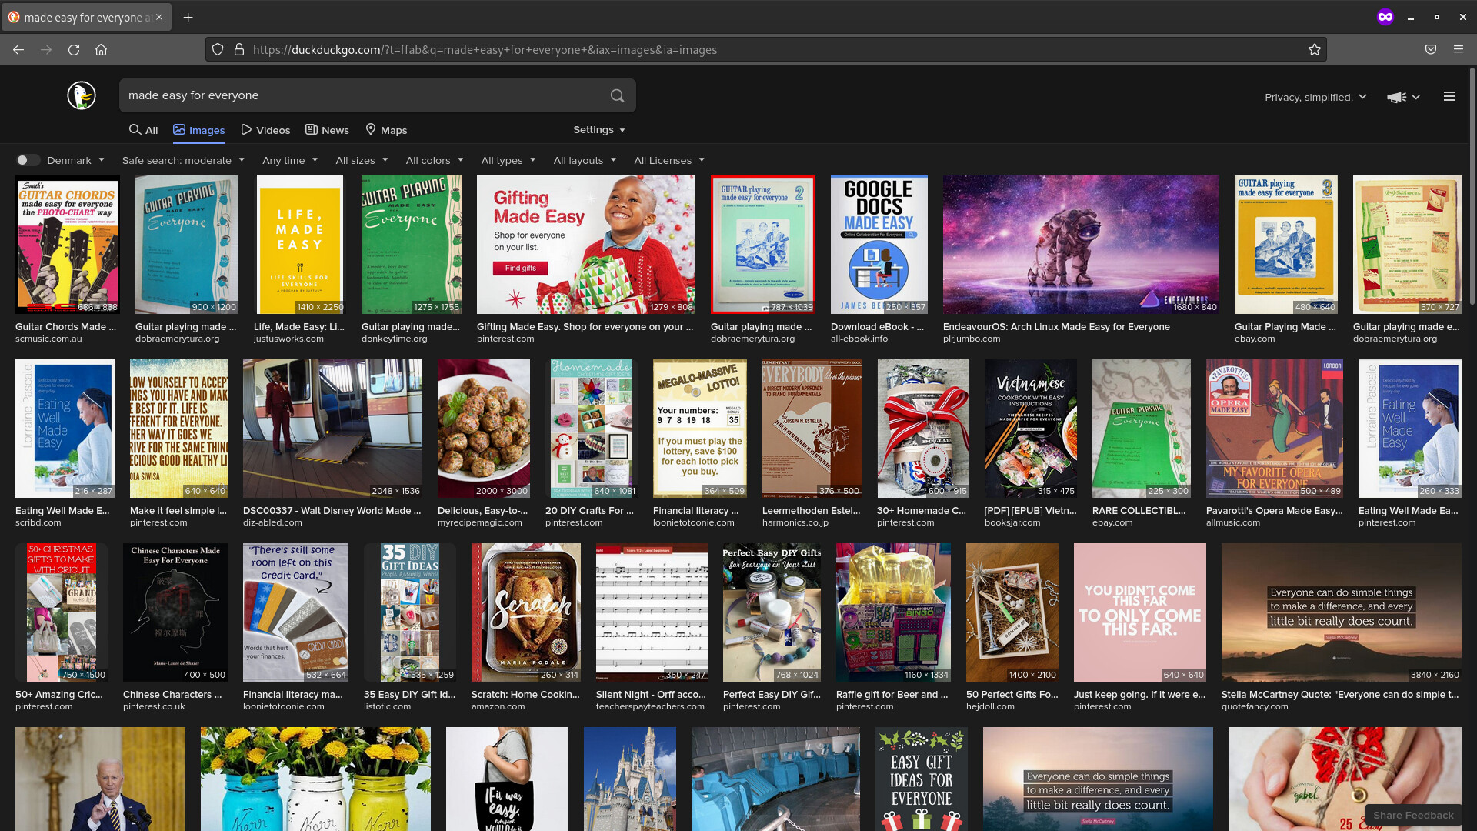Click the Share Feedback button
Image resolution: width=1477 pixels, height=831 pixels.
(x=1413, y=816)
